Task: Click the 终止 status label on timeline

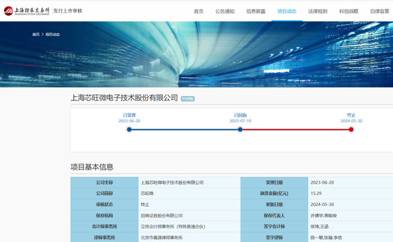Action: [x=351, y=115]
